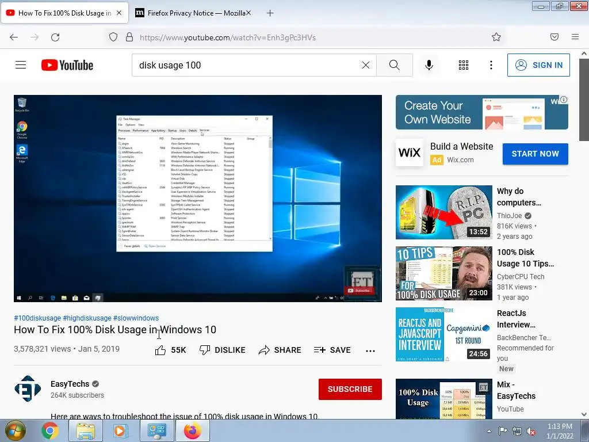Launch Chrome from the taskbar

click(x=50, y=430)
